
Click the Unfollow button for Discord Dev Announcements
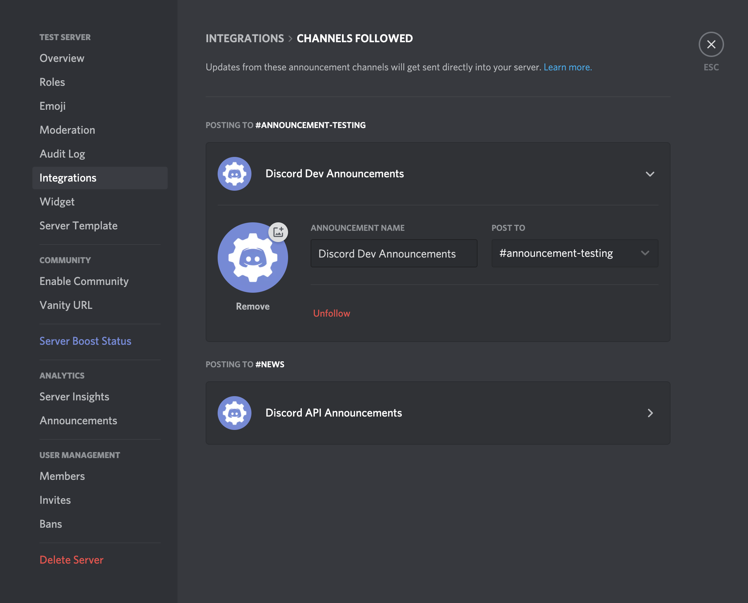[x=332, y=313]
